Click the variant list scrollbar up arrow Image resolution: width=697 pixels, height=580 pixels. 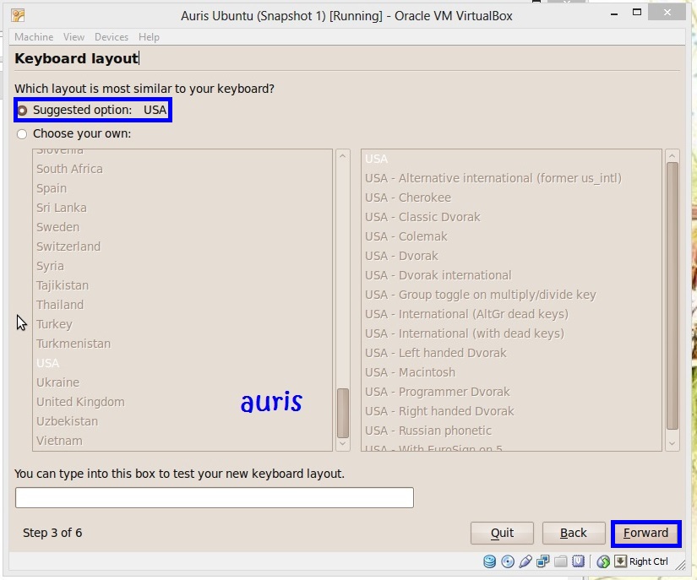click(672, 156)
